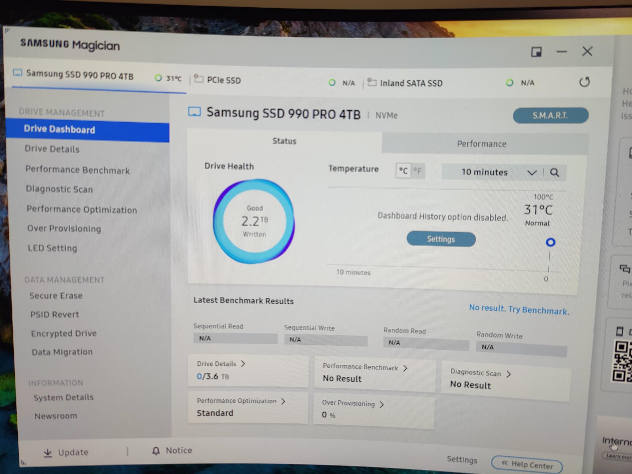
Task: Click the bottom bar Settings link
Action: pos(462,459)
